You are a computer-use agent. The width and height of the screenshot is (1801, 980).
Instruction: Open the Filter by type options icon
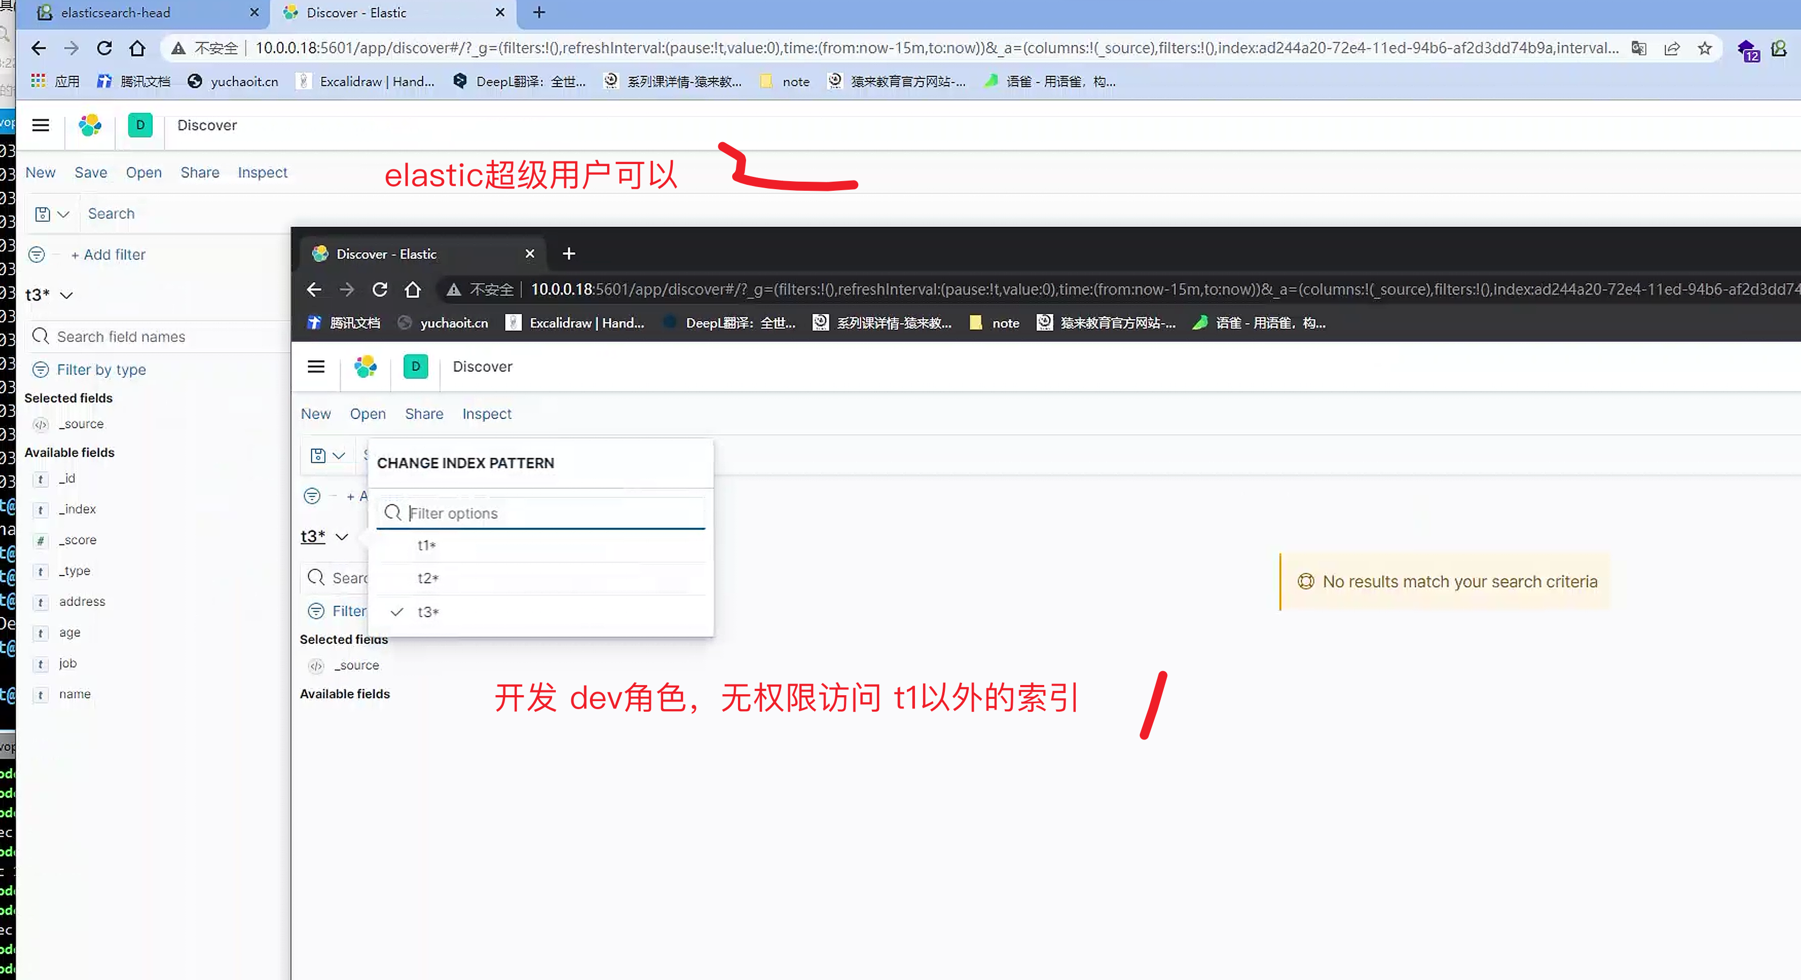coord(41,369)
